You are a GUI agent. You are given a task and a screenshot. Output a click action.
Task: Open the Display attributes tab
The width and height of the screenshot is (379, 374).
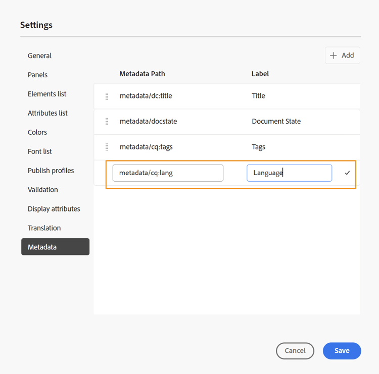pos(54,209)
